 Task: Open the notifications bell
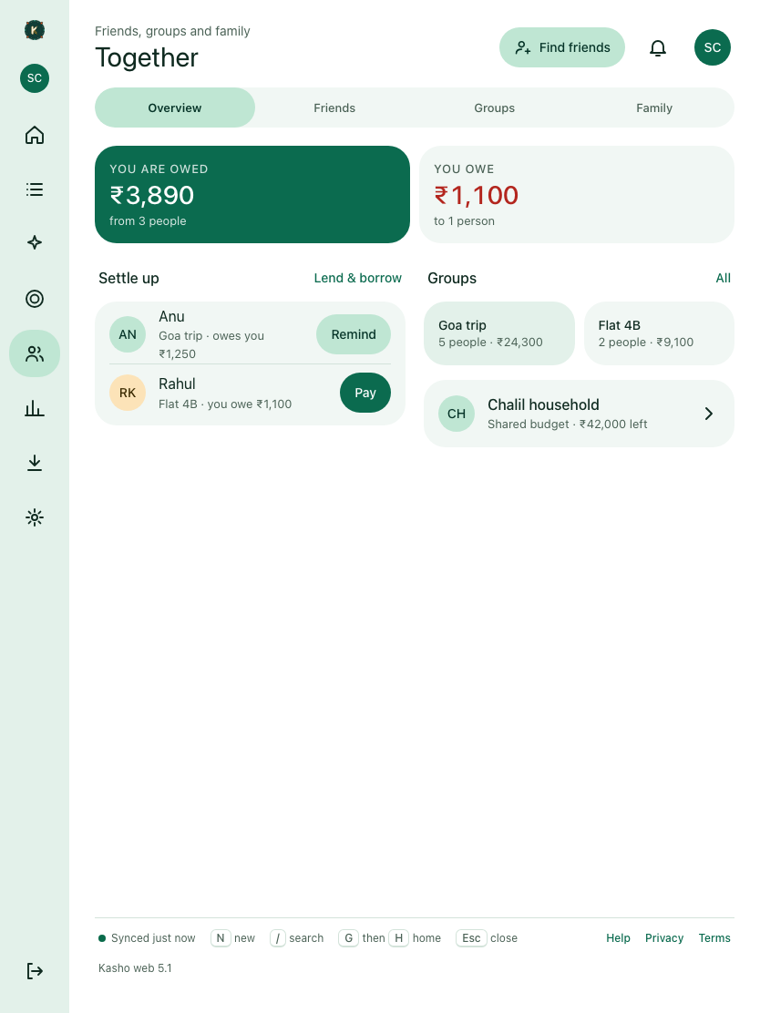658,47
